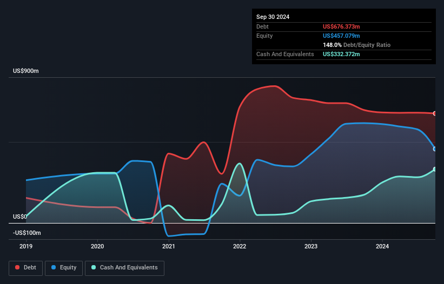The width and height of the screenshot is (444, 284).
Task: Click the blue Equity endpoint marker
Action: (x=435, y=149)
